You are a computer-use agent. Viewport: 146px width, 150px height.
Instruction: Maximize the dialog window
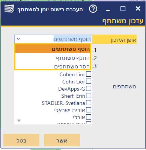click(x=123, y=9)
